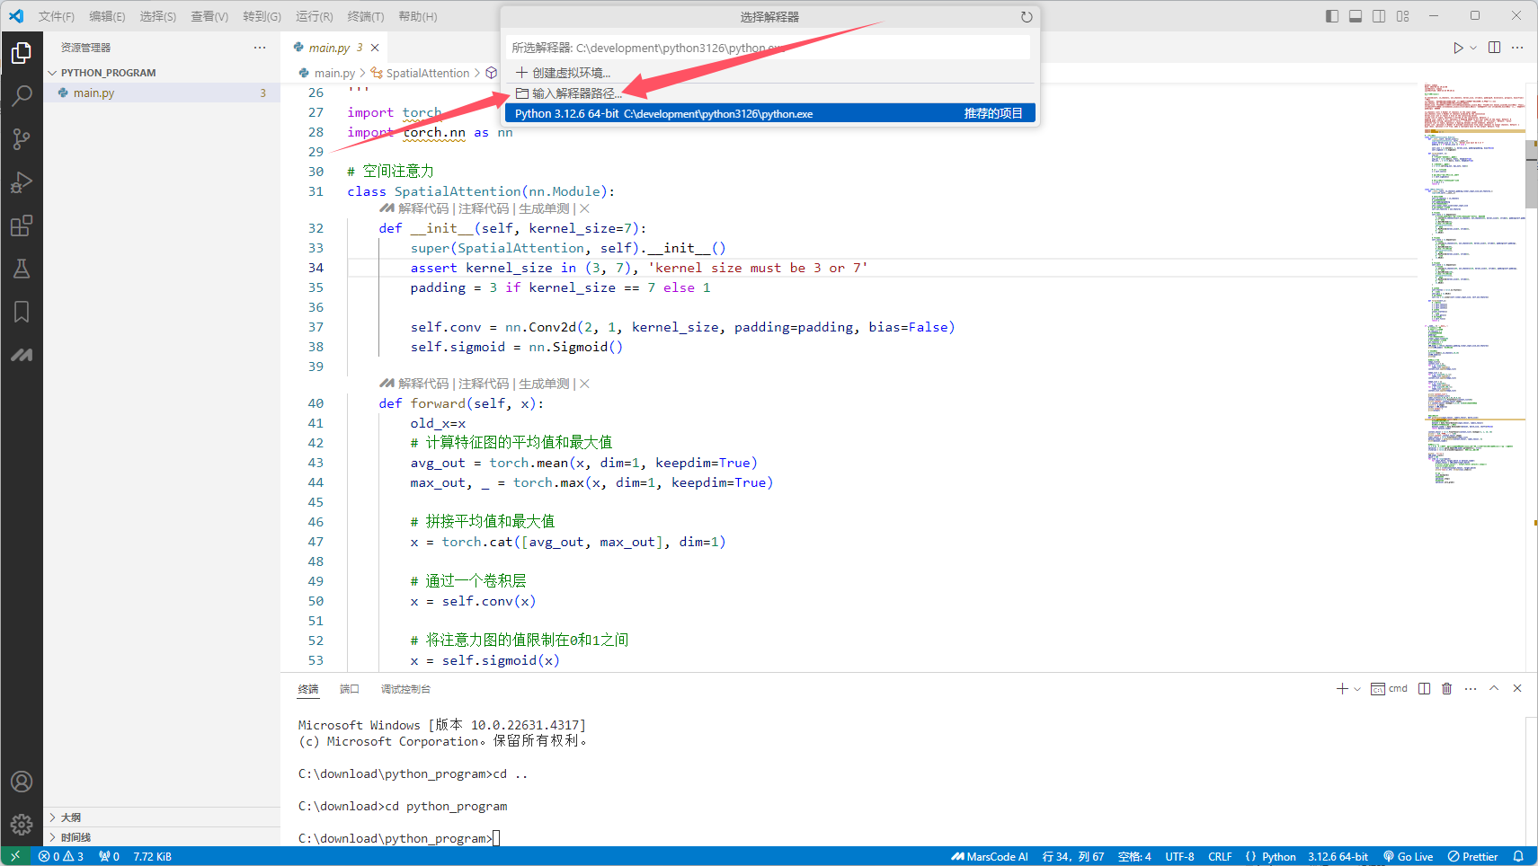Collapse the PYTHON_PROGRAM folder section
This screenshot has height=866, width=1538.
pos(108,73)
